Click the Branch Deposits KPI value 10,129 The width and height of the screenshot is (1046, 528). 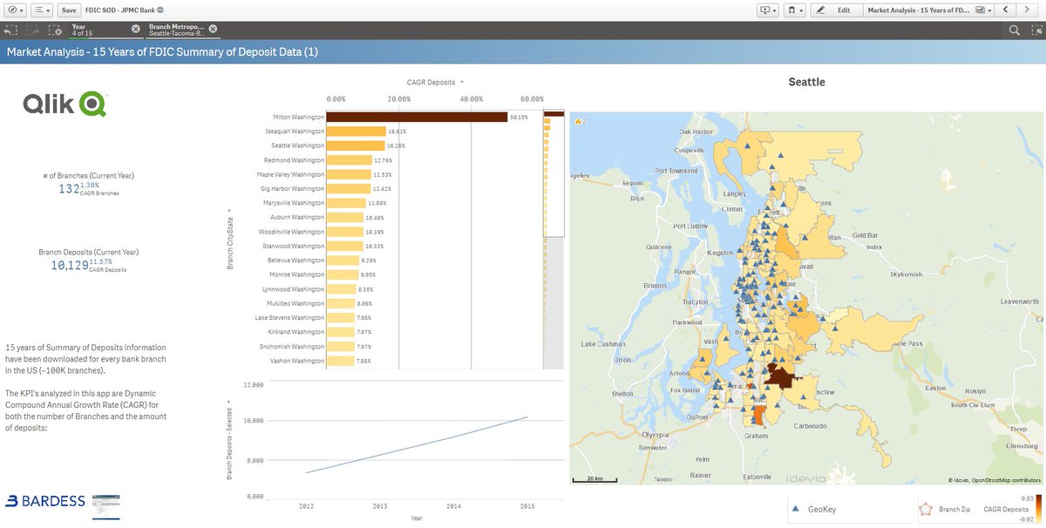click(70, 265)
